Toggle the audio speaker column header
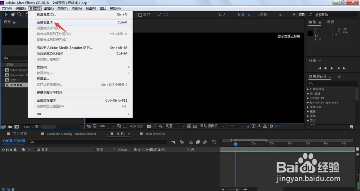Image resolution: width=360 pixels, height=191 pixels. pyautogui.click(x=7, y=150)
